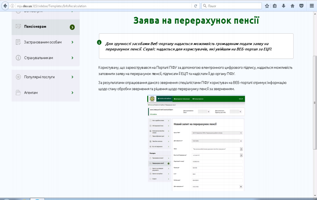Click the green info icon in the notice box
Viewport: 317px width, 200px height.
click(99, 42)
